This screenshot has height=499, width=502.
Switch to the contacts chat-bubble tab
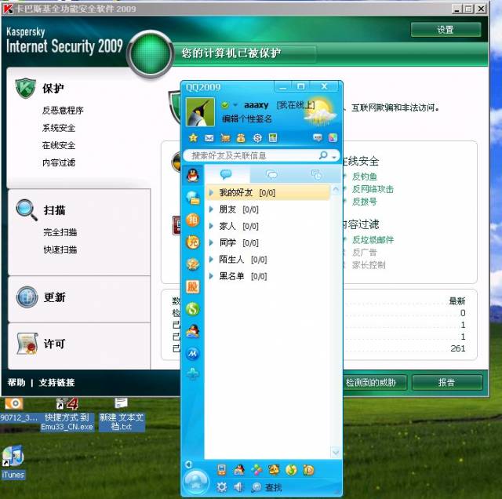click(227, 174)
